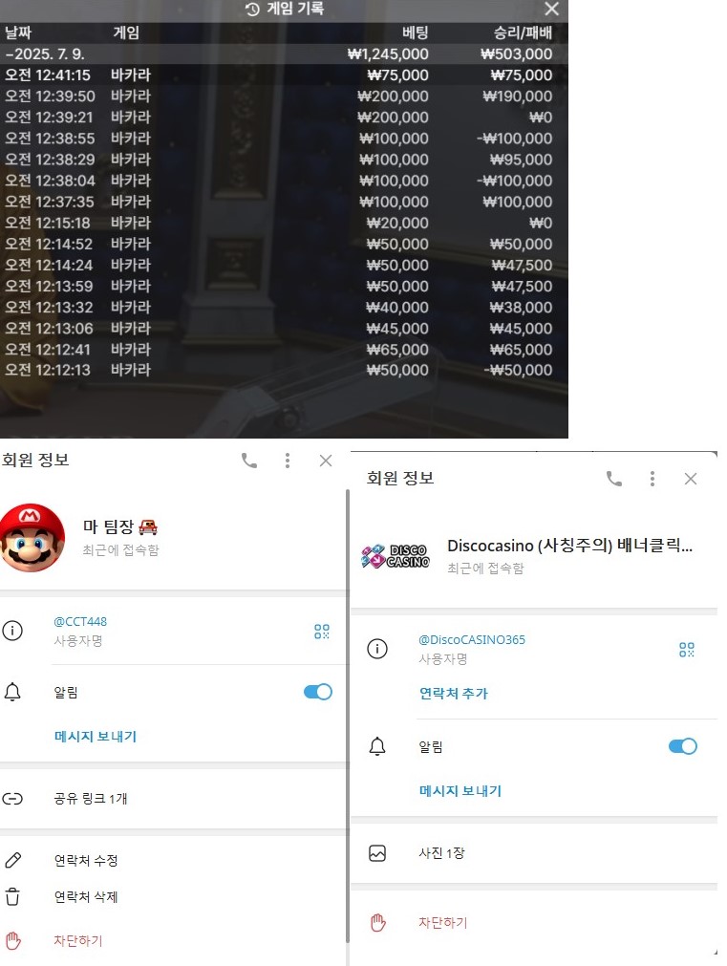The image size is (727, 966).
Task: Click the @DiscoCASINO365 username
Action: pyautogui.click(x=472, y=639)
